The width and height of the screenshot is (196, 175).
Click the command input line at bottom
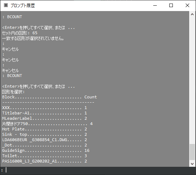point(98,170)
